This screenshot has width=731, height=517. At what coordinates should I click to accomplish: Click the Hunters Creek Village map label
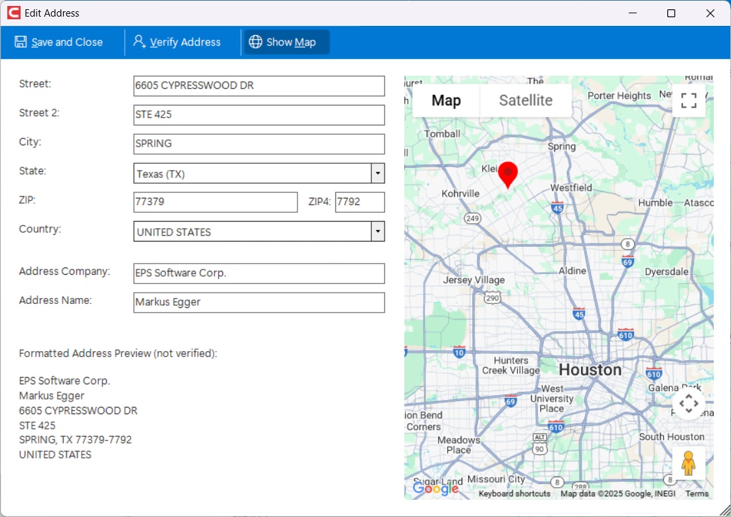click(x=511, y=366)
